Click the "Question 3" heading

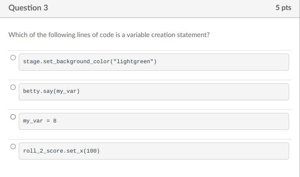point(28,8)
